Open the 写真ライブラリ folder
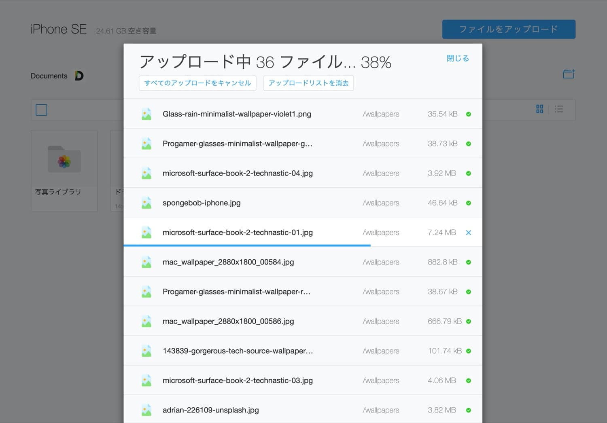This screenshot has width=607, height=423. click(x=64, y=170)
